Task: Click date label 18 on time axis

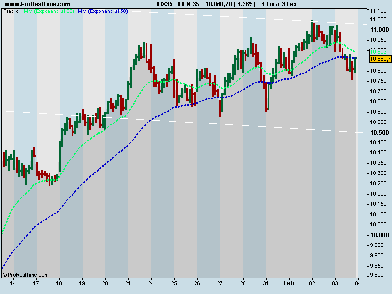Action: tap(59, 283)
